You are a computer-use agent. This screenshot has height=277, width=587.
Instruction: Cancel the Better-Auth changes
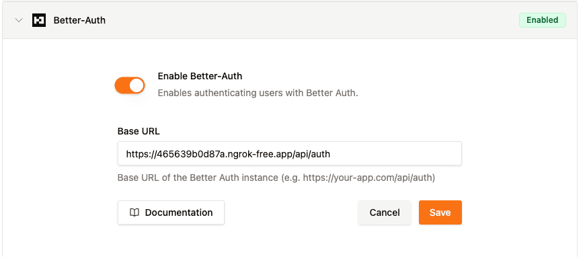coord(385,212)
